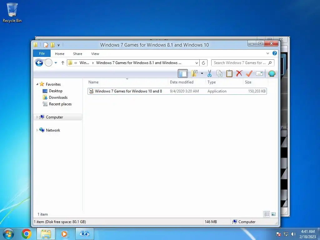Click the folder options toolbar icon
Screen dimensions: 320x240
(194, 73)
